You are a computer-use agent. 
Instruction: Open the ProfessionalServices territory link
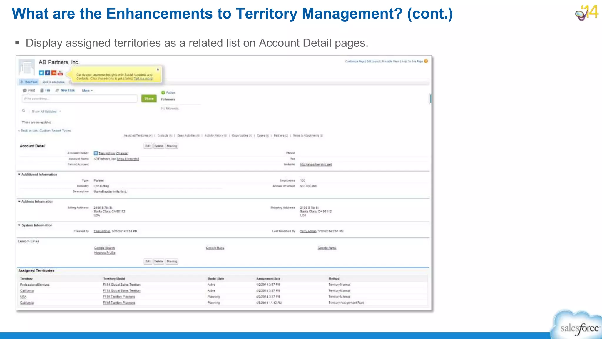(35, 285)
